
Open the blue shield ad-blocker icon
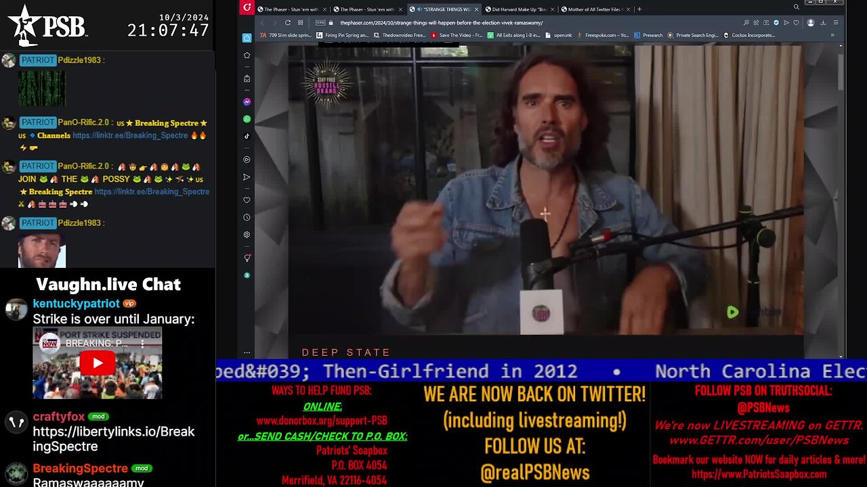[776, 22]
